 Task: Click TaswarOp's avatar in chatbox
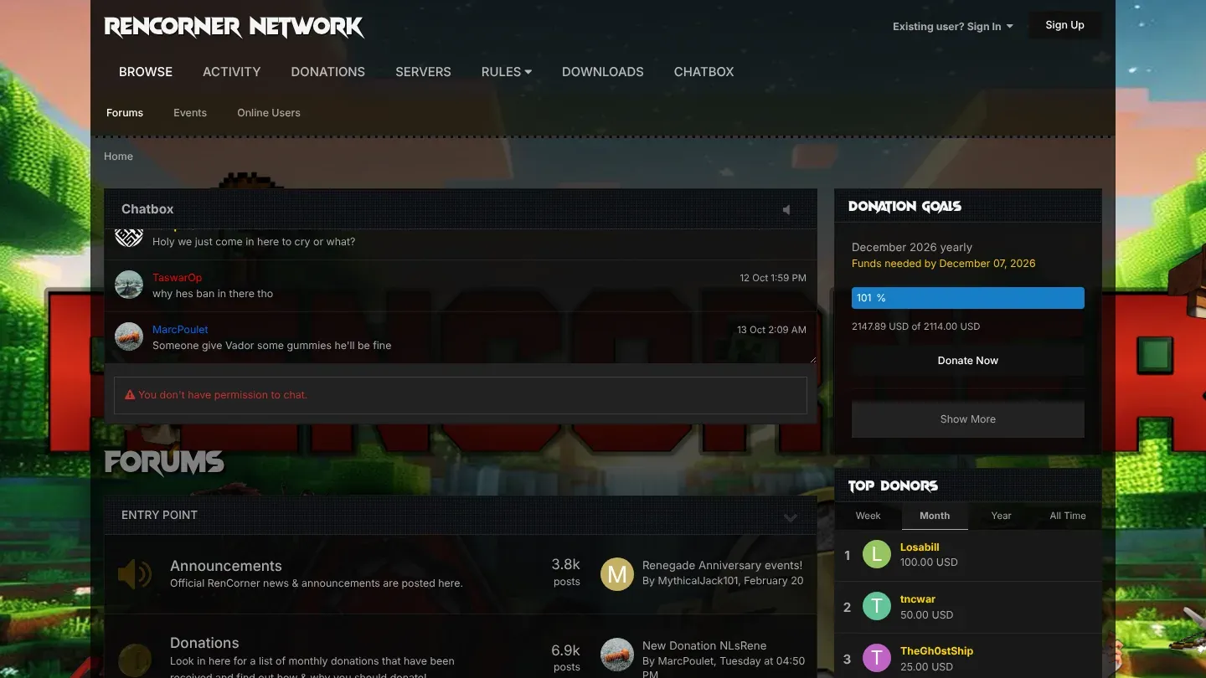[x=129, y=285]
